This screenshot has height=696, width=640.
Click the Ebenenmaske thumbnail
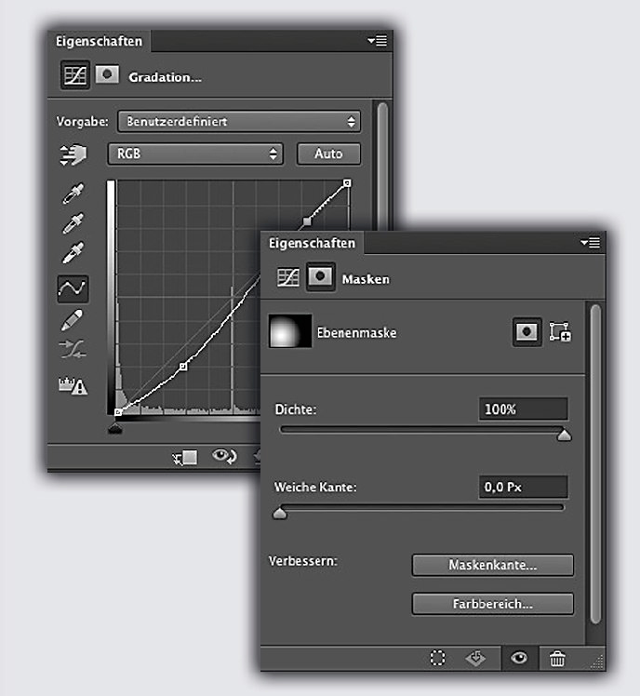(290, 331)
